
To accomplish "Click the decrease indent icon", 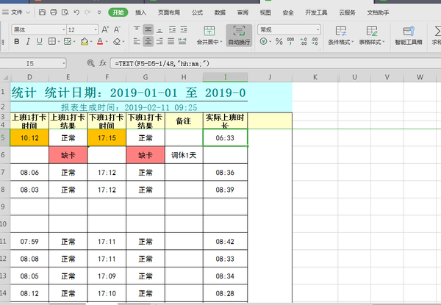I will [x=172, y=29].
